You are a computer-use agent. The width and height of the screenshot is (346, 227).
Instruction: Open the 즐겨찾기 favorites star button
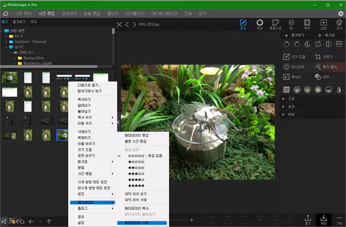coord(295,35)
